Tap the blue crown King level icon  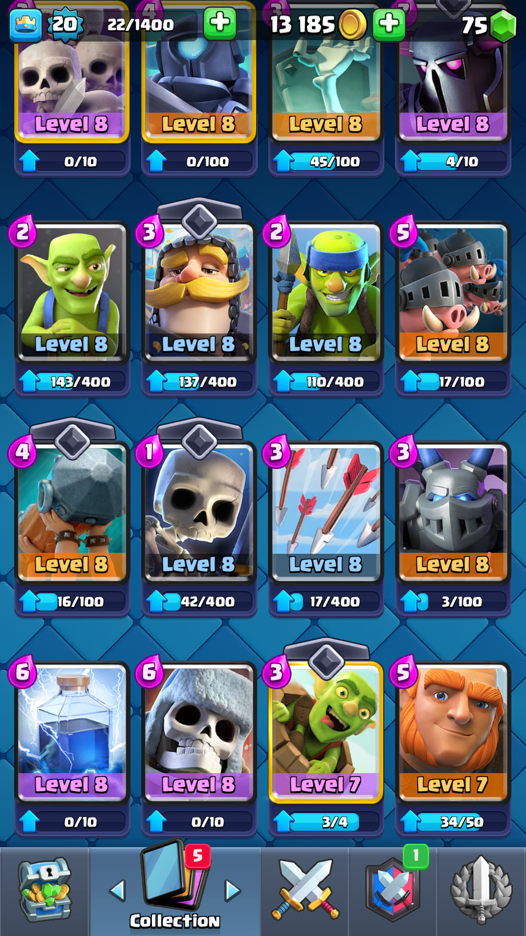(x=26, y=25)
